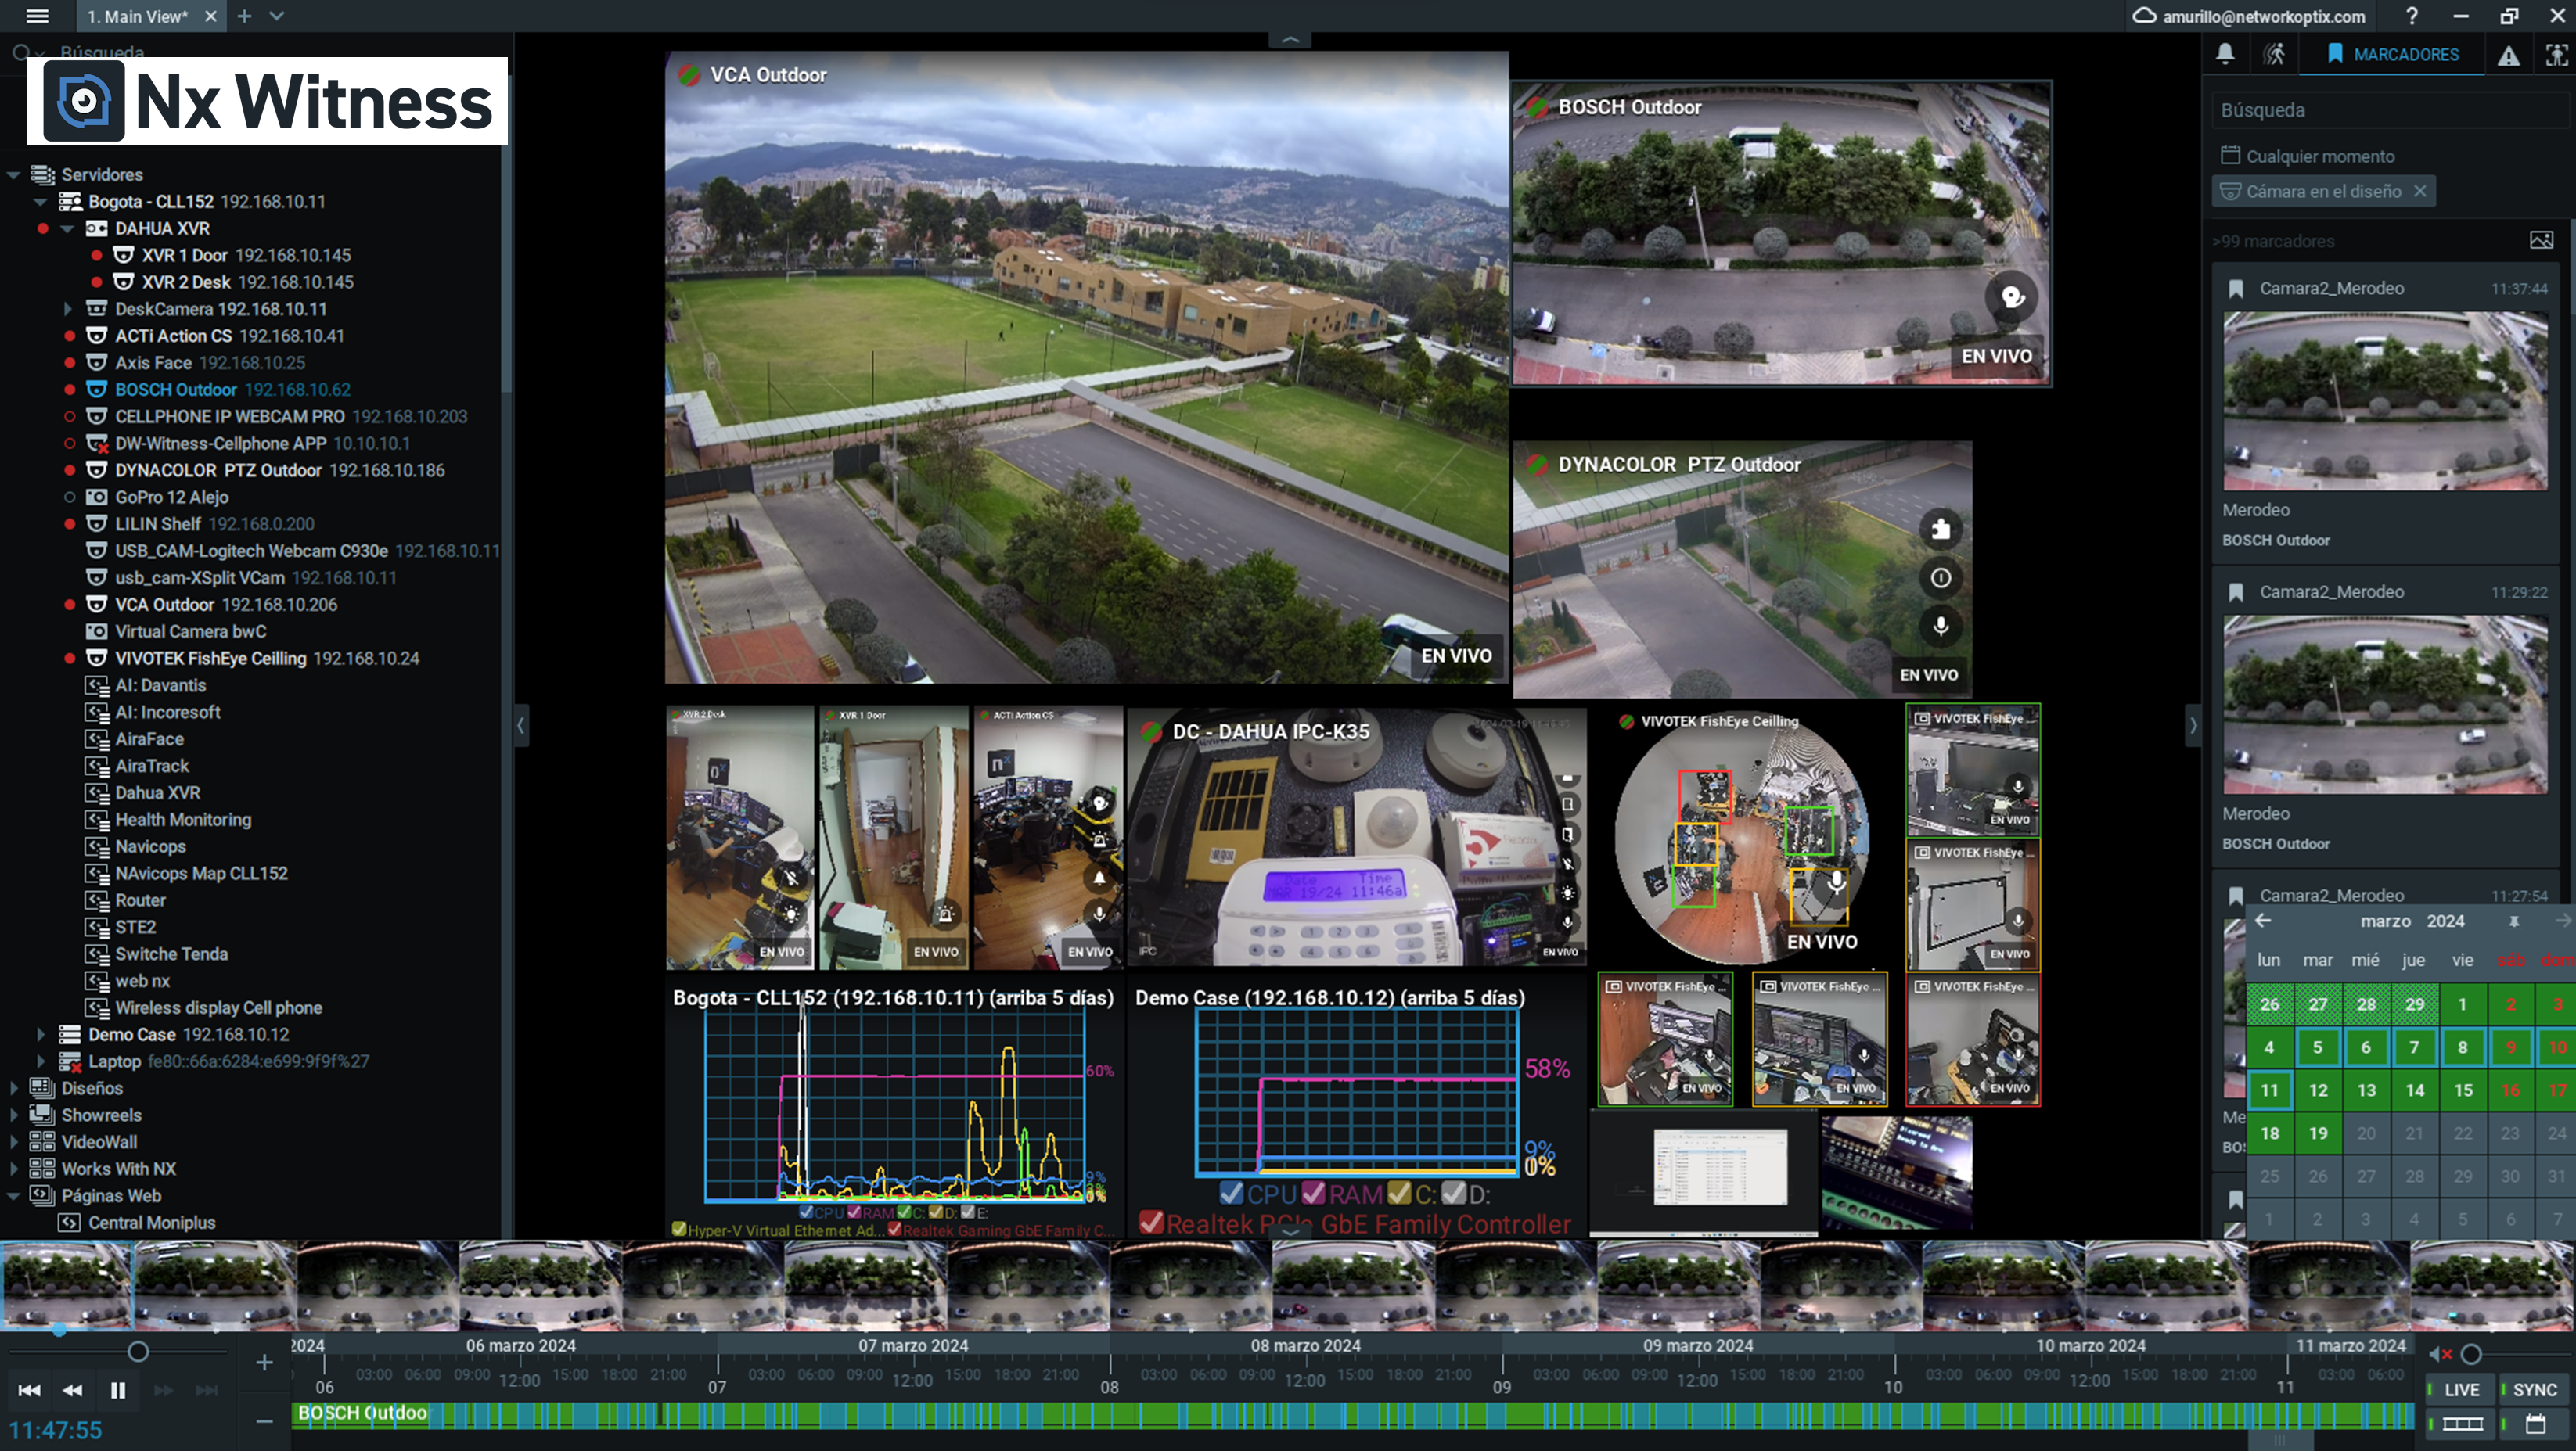Switch to the MARCADORES tab
Image resolution: width=2576 pixels, height=1451 pixels.
point(2392,54)
